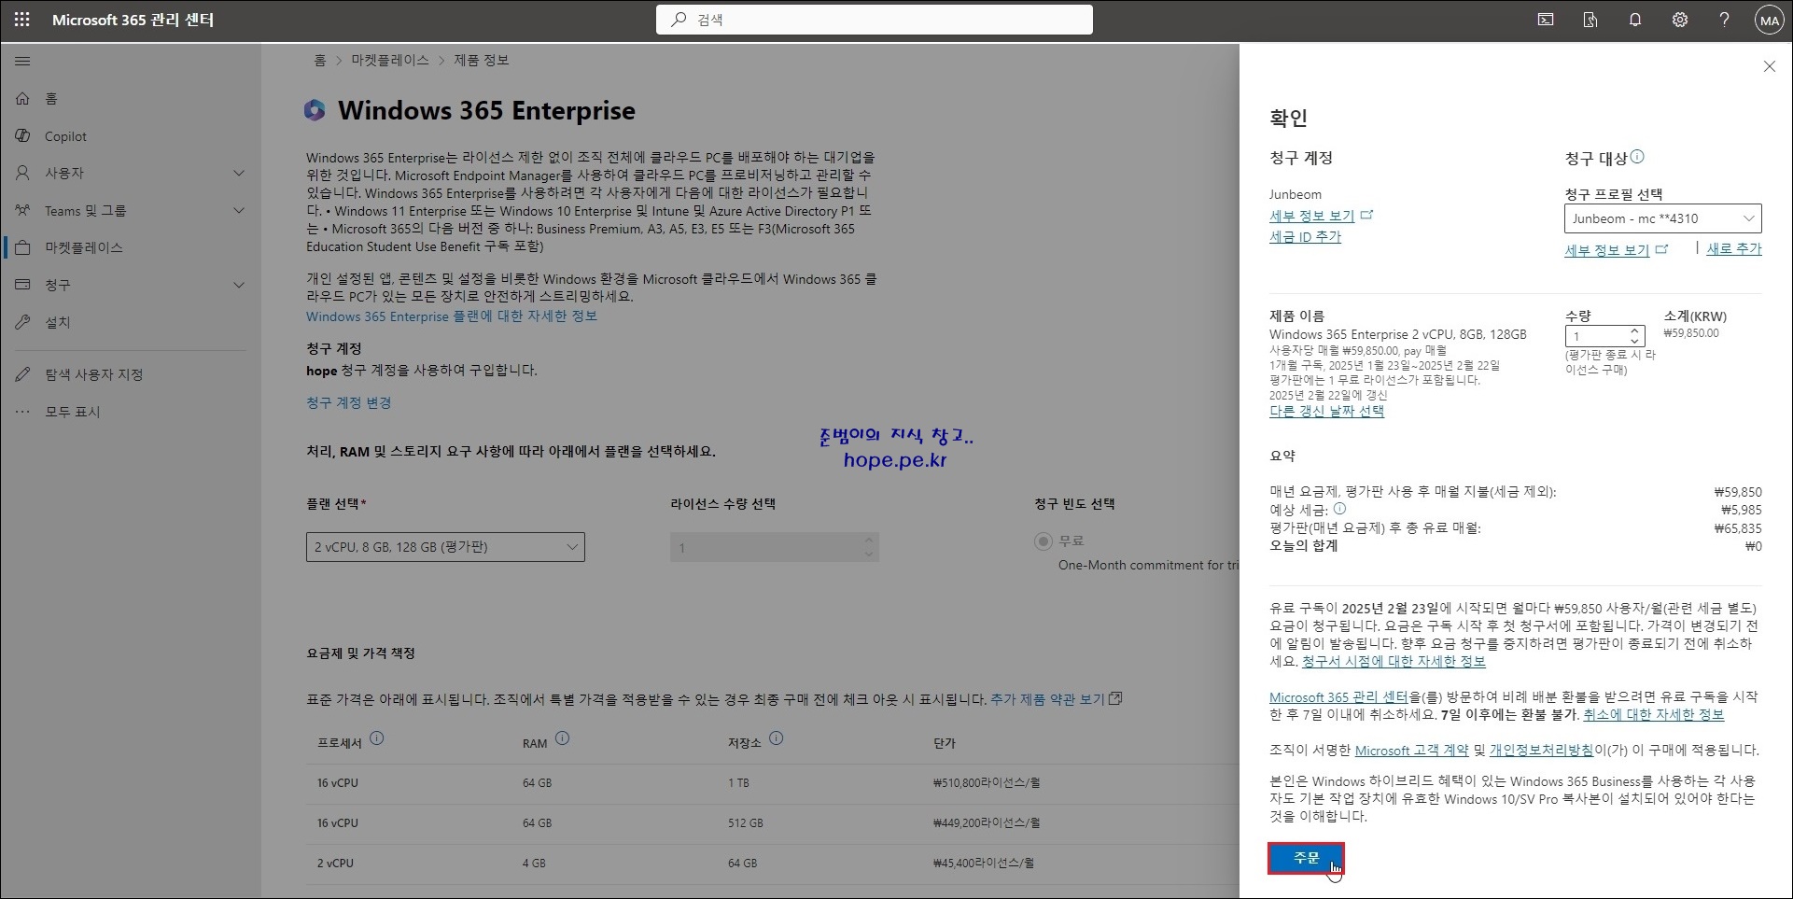1793x899 pixels.
Task: Open the 청구 프로필 선택 dropdown
Action: coord(1662,218)
